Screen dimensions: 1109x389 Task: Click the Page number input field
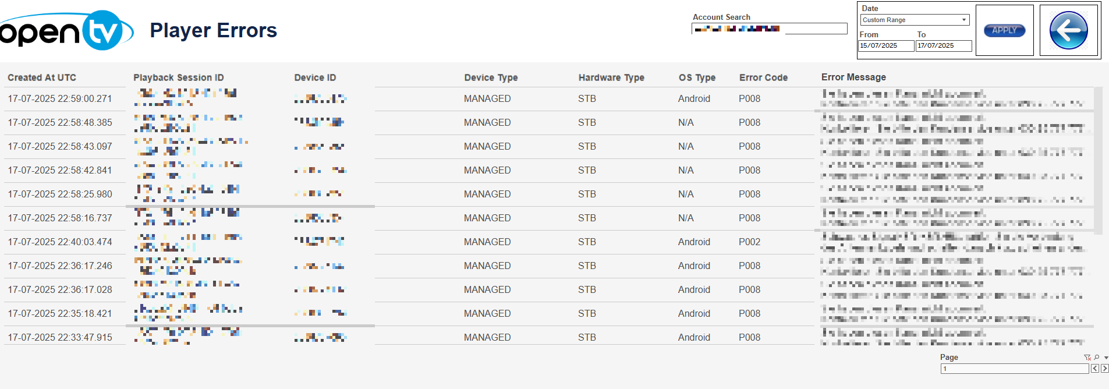tap(1014, 369)
